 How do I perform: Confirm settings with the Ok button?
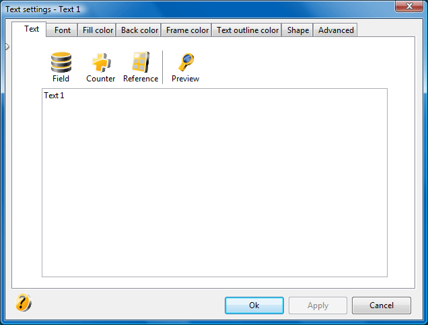[x=254, y=305]
